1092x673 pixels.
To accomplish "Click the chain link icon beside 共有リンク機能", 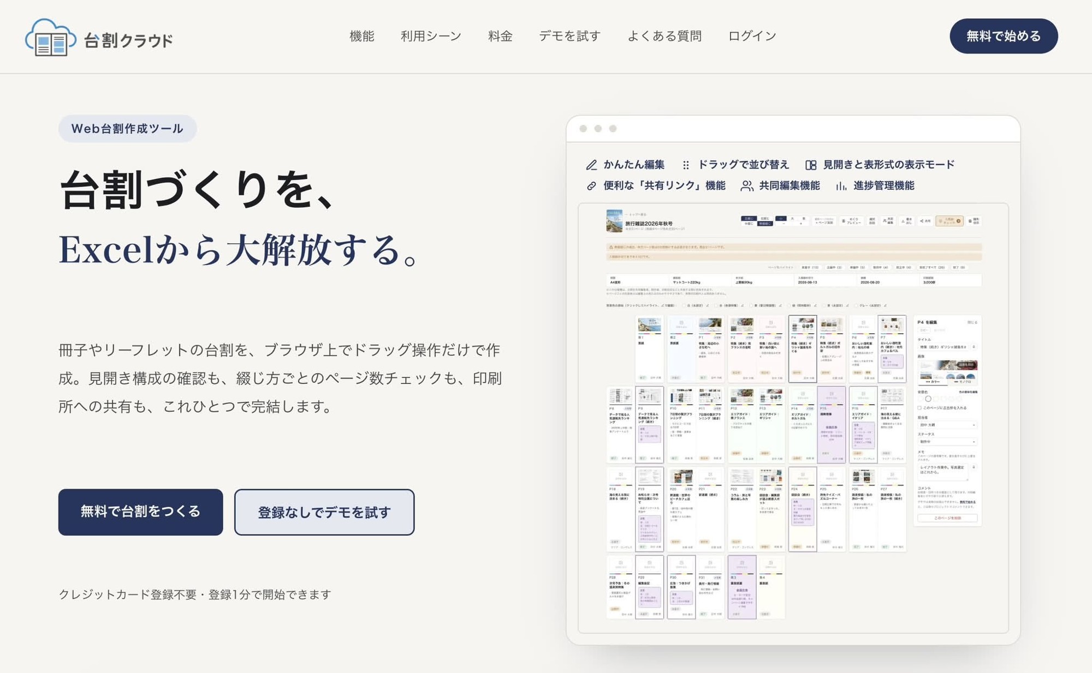I will (591, 186).
